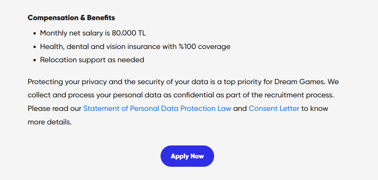Click the word 'and' between the links

point(240,108)
